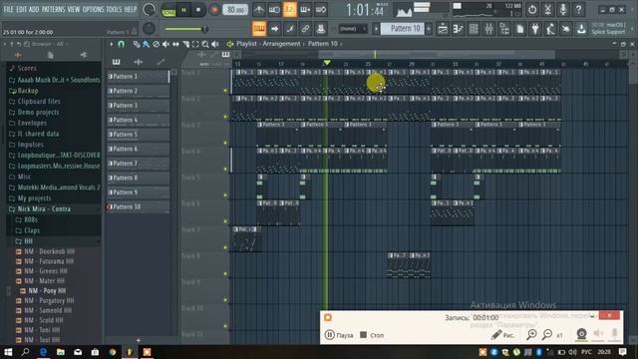638x359 pixels.
Task: Expand the Backup folder in browser
Action: 28,91
